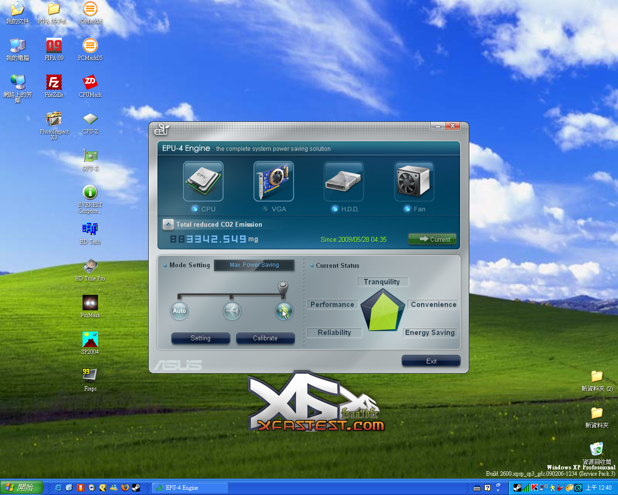
Task: Choose the airplane High Performance mode
Action: (232, 311)
